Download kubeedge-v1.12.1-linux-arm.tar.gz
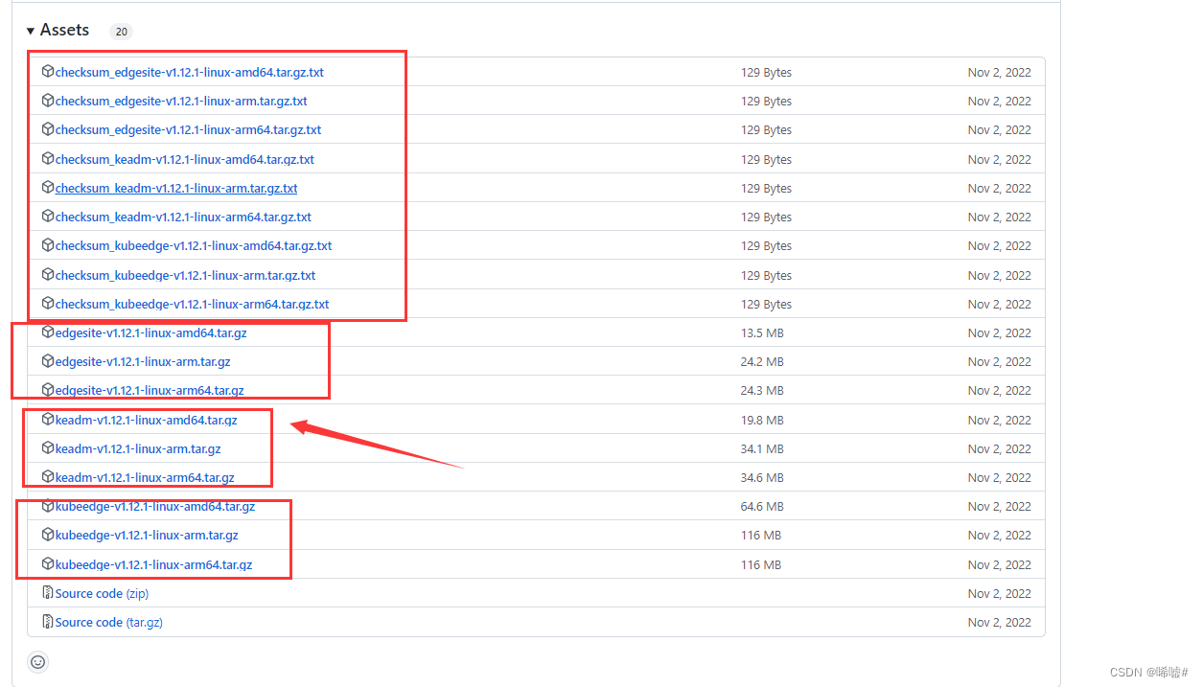The image size is (1203, 687). tap(147, 535)
